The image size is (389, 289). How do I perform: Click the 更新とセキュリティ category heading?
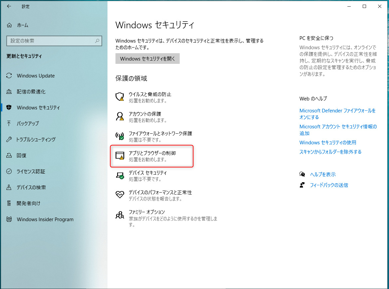point(24,56)
